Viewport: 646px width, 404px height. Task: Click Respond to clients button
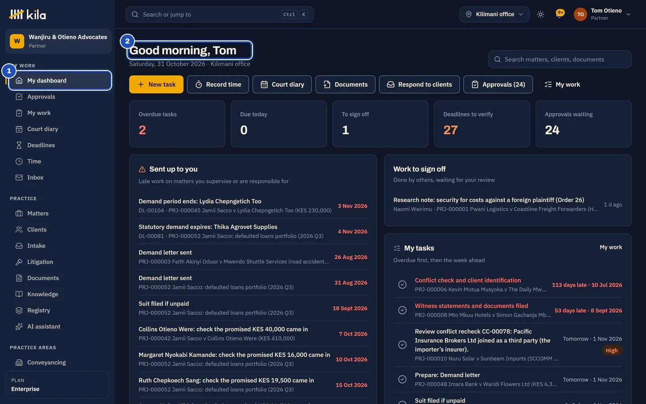[x=419, y=84]
